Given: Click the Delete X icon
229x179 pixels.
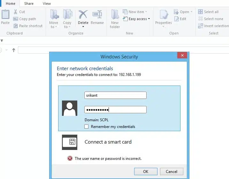Looking at the screenshot, I should coord(83,15).
